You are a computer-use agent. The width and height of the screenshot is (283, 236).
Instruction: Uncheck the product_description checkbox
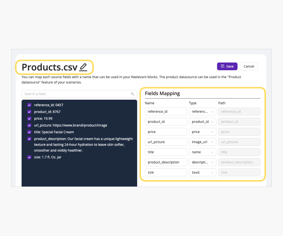29,139
